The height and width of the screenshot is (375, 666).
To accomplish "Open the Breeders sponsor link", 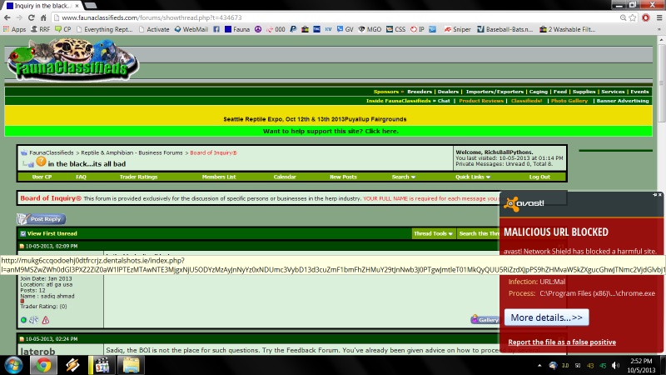I will click(420, 92).
